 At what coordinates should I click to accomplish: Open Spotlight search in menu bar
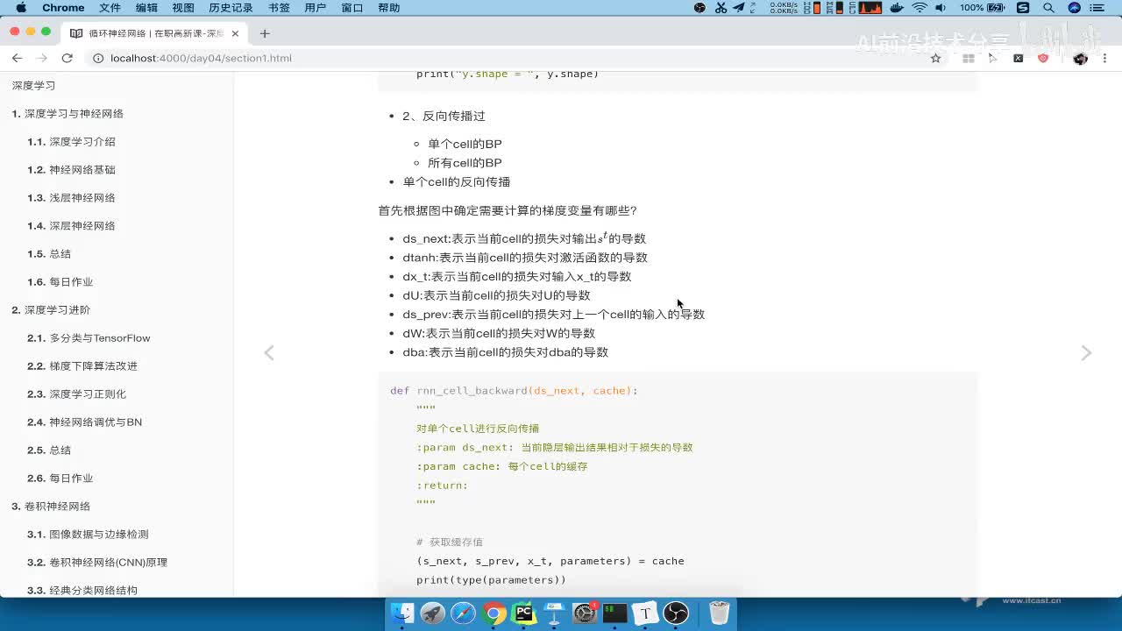tap(1049, 8)
